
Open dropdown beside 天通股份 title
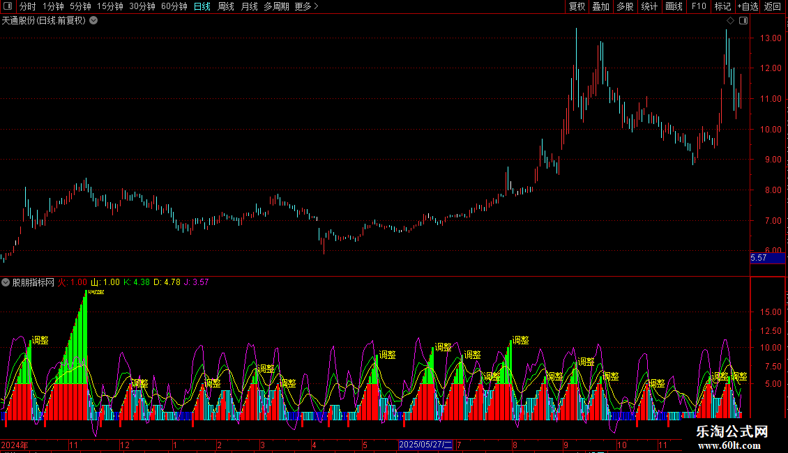93,21
